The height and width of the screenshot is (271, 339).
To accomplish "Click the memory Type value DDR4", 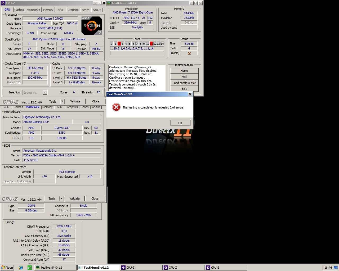I will tap(31, 206).
